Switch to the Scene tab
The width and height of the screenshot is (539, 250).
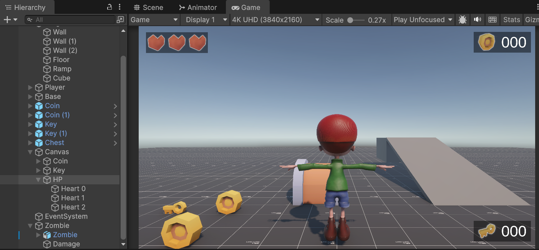148,7
